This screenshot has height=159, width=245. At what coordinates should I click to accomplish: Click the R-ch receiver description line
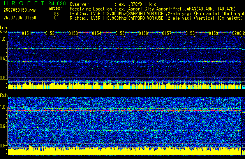tap(156, 18)
